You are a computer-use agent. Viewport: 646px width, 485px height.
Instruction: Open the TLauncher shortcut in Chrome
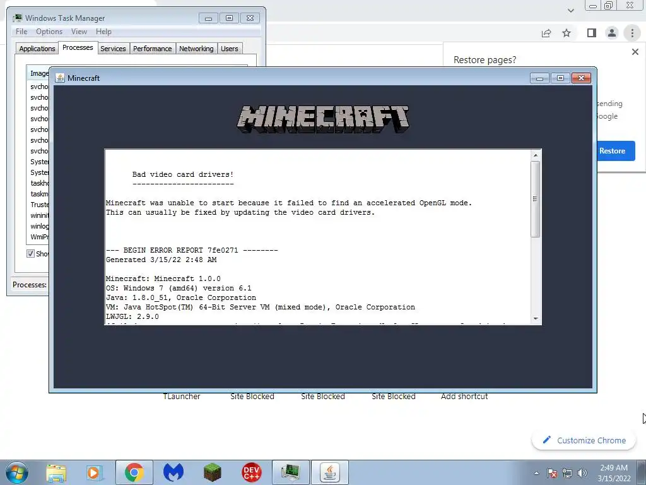pos(182,397)
